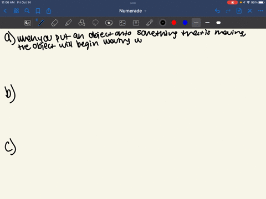Viewport: 266px width, 199px height.
Task: Open the more options ellipsis menu
Action: click(x=260, y=11)
